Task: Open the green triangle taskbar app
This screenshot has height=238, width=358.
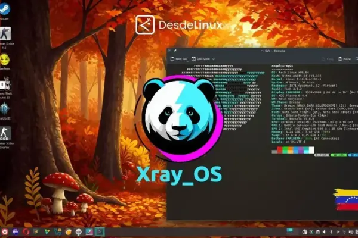Action: (47, 232)
